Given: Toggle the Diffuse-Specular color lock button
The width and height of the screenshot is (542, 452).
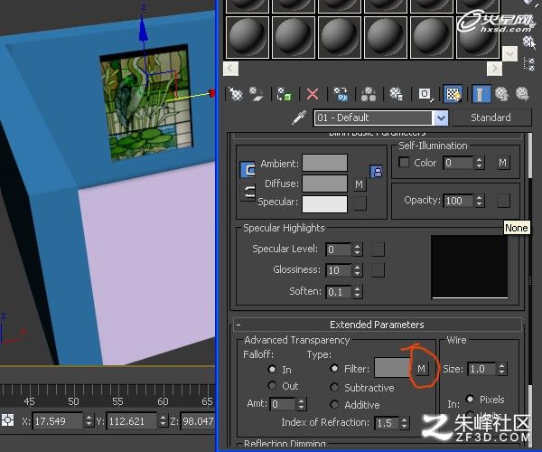Looking at the screenshot, I should tap(248, 193).
